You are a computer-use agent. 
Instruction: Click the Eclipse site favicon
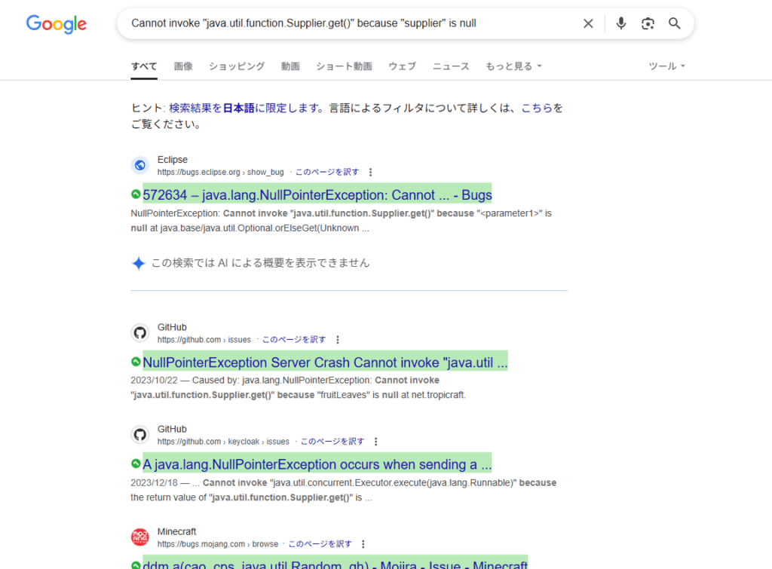pyautogui.click(x=139, y=166)
